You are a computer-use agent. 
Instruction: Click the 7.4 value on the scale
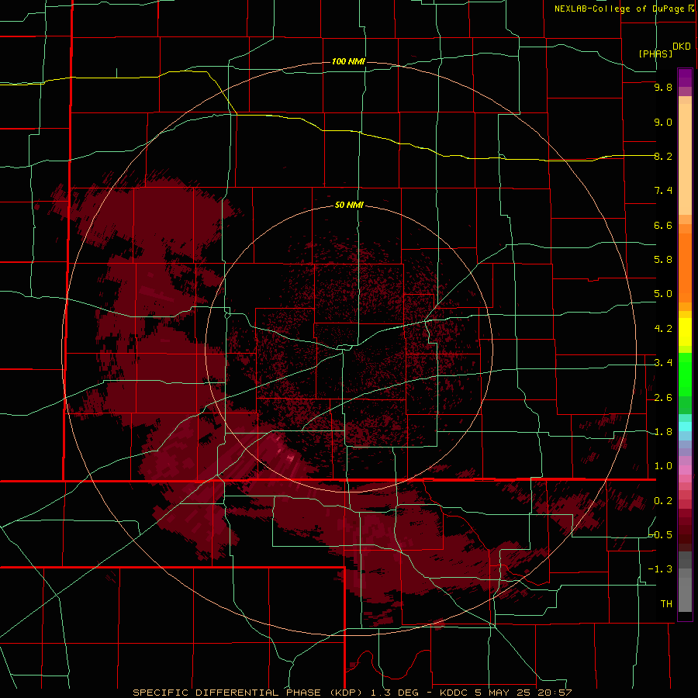click(x=663, y=191)
